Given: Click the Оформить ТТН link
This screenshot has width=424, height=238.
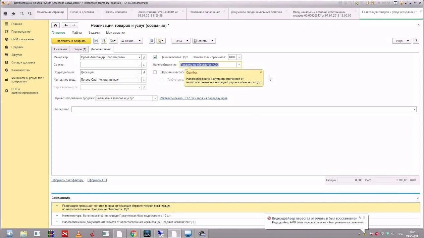Looking at the screenshot, I should 97,180.
